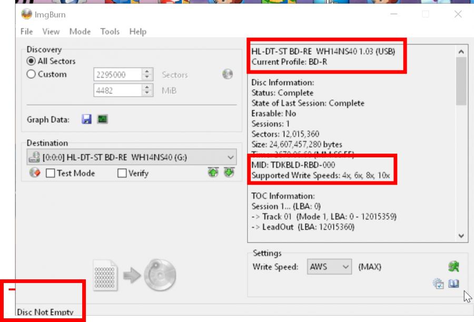Click the LeadOut LBA 12015360 line

click(x=303, y=227)
